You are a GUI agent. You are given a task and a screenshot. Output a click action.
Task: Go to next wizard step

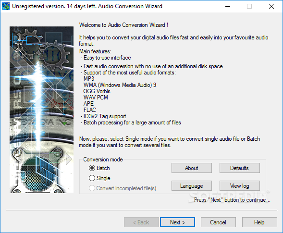(177, 222)
